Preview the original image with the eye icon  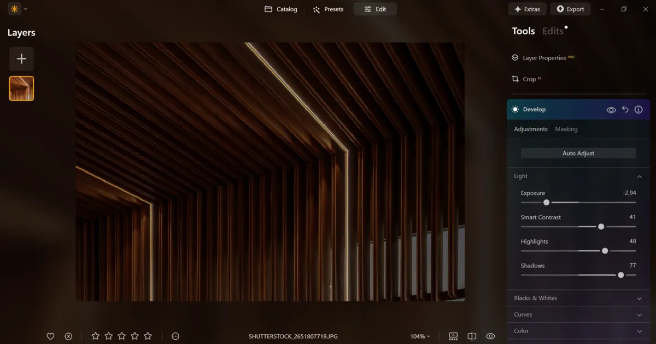click(490, 336)
